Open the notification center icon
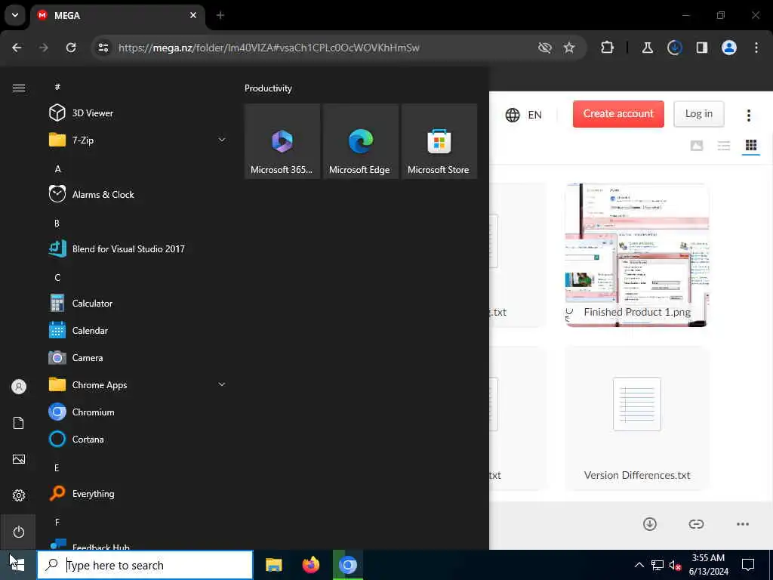This screenshot has height=580, width=773. coord(748,565)
